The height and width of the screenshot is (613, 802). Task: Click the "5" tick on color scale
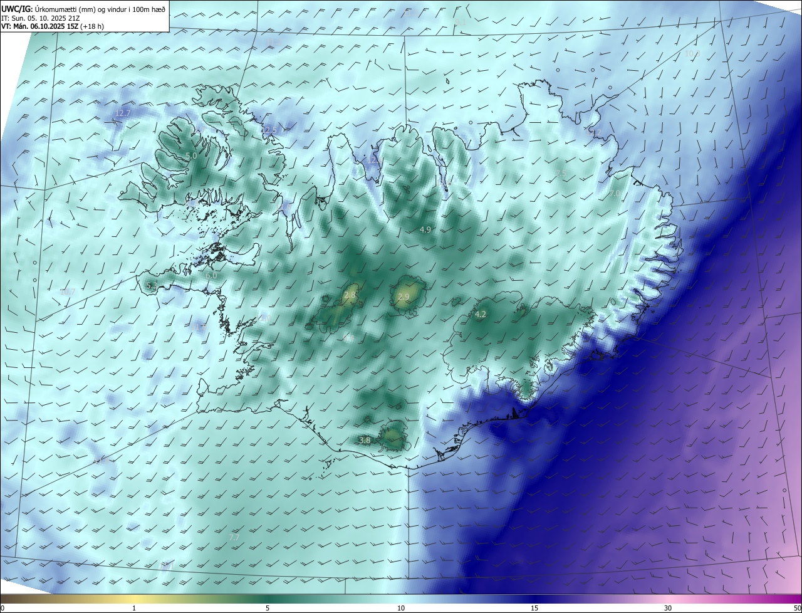[268, 608]
